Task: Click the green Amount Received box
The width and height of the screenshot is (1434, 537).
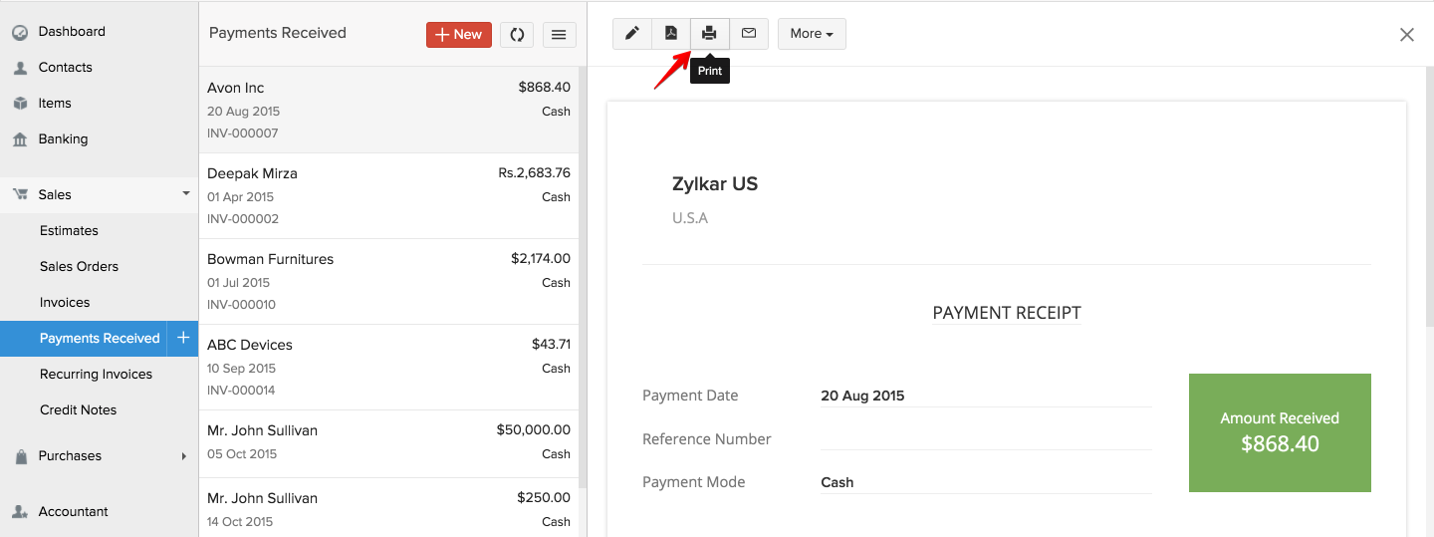Action: pos(1280,432)
